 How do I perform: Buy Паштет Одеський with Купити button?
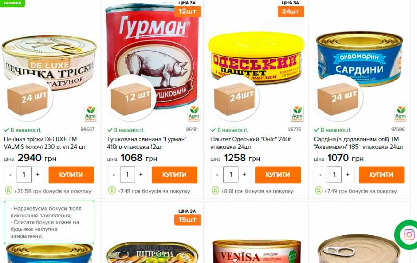tap(278, 175)
